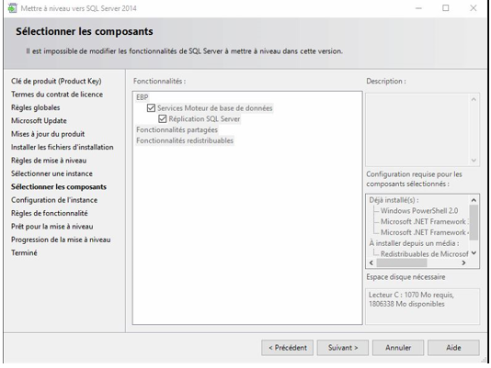Click the Précédent button

click(288, 348)
